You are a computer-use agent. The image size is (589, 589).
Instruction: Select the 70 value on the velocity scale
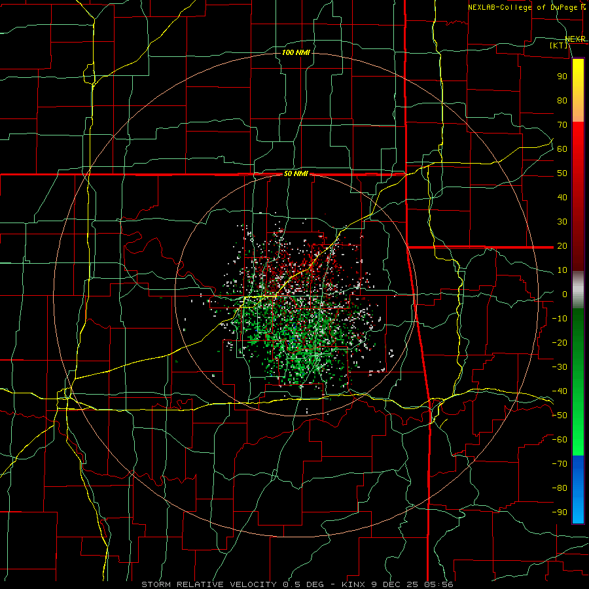point(562,125)
